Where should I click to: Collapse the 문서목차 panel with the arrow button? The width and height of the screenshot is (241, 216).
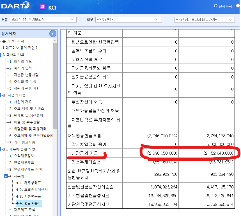[x=53, y=33]
